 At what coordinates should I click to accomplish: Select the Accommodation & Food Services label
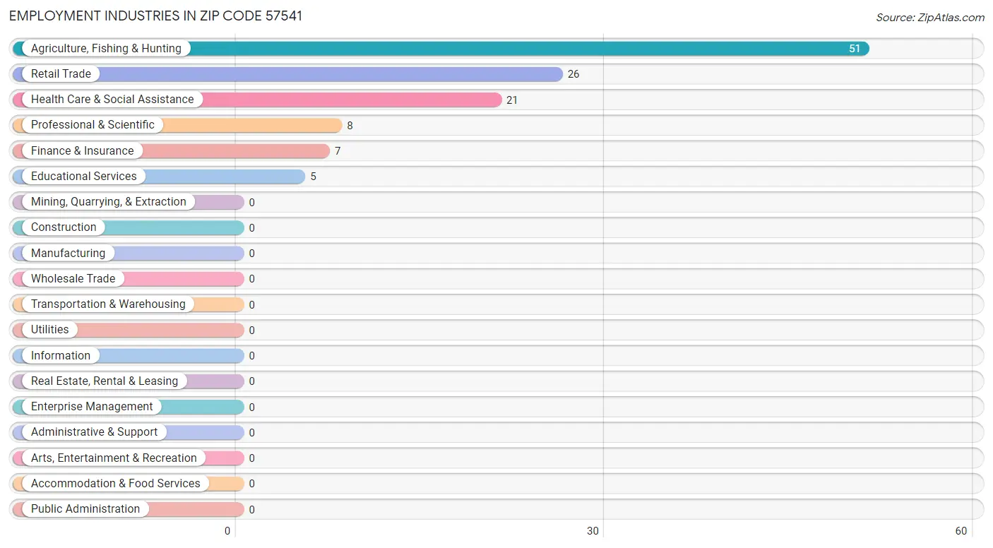point(115,483)
